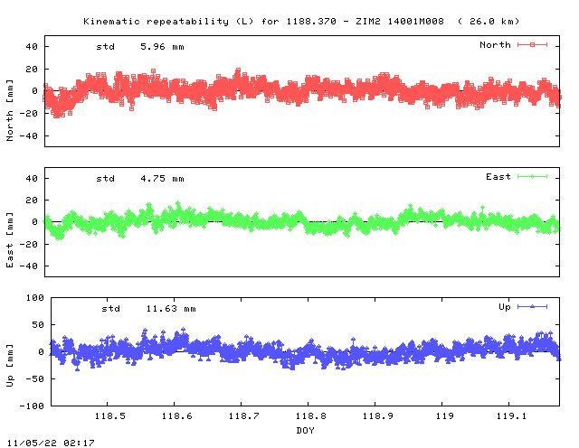Click the North legend label
Screen dimensions: 579x448
click(x=495, y=45)
